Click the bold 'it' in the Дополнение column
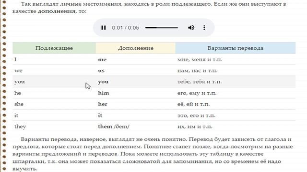The height and width of the screenshot is (172, 307). pos(100,115)
